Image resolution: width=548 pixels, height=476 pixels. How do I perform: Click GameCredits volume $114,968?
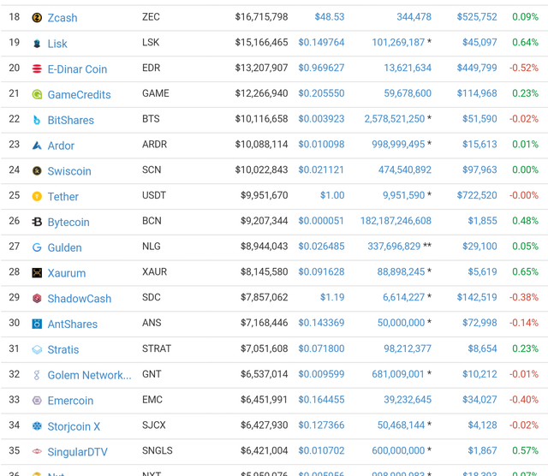477,93
